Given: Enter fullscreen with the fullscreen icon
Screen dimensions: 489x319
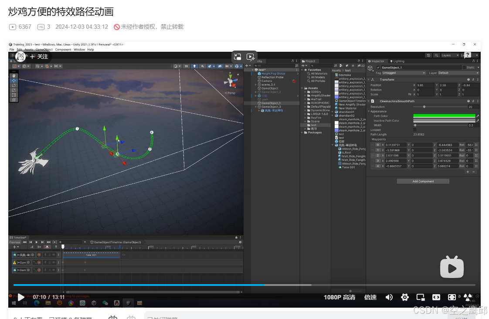Looking at the screenshot, I should pyautogui.click(x=452, y=297).
